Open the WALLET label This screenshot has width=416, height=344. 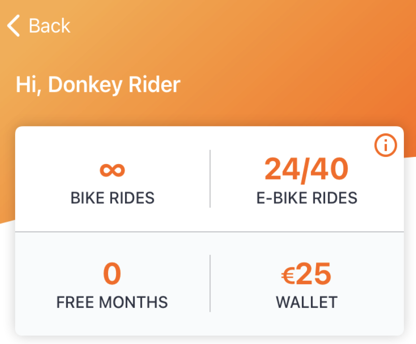(306, 302)
